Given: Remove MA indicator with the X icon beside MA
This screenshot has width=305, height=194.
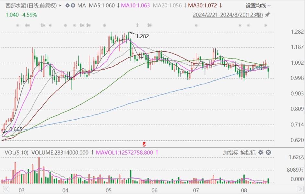Looking at the screenshot, I should click(x=73, y=5).
